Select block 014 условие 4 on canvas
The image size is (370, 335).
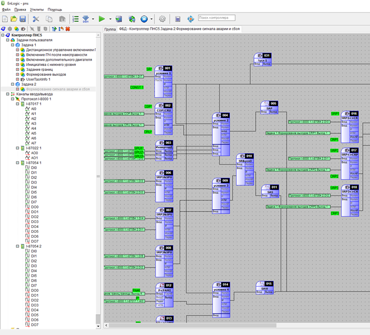tap(222, 300)
